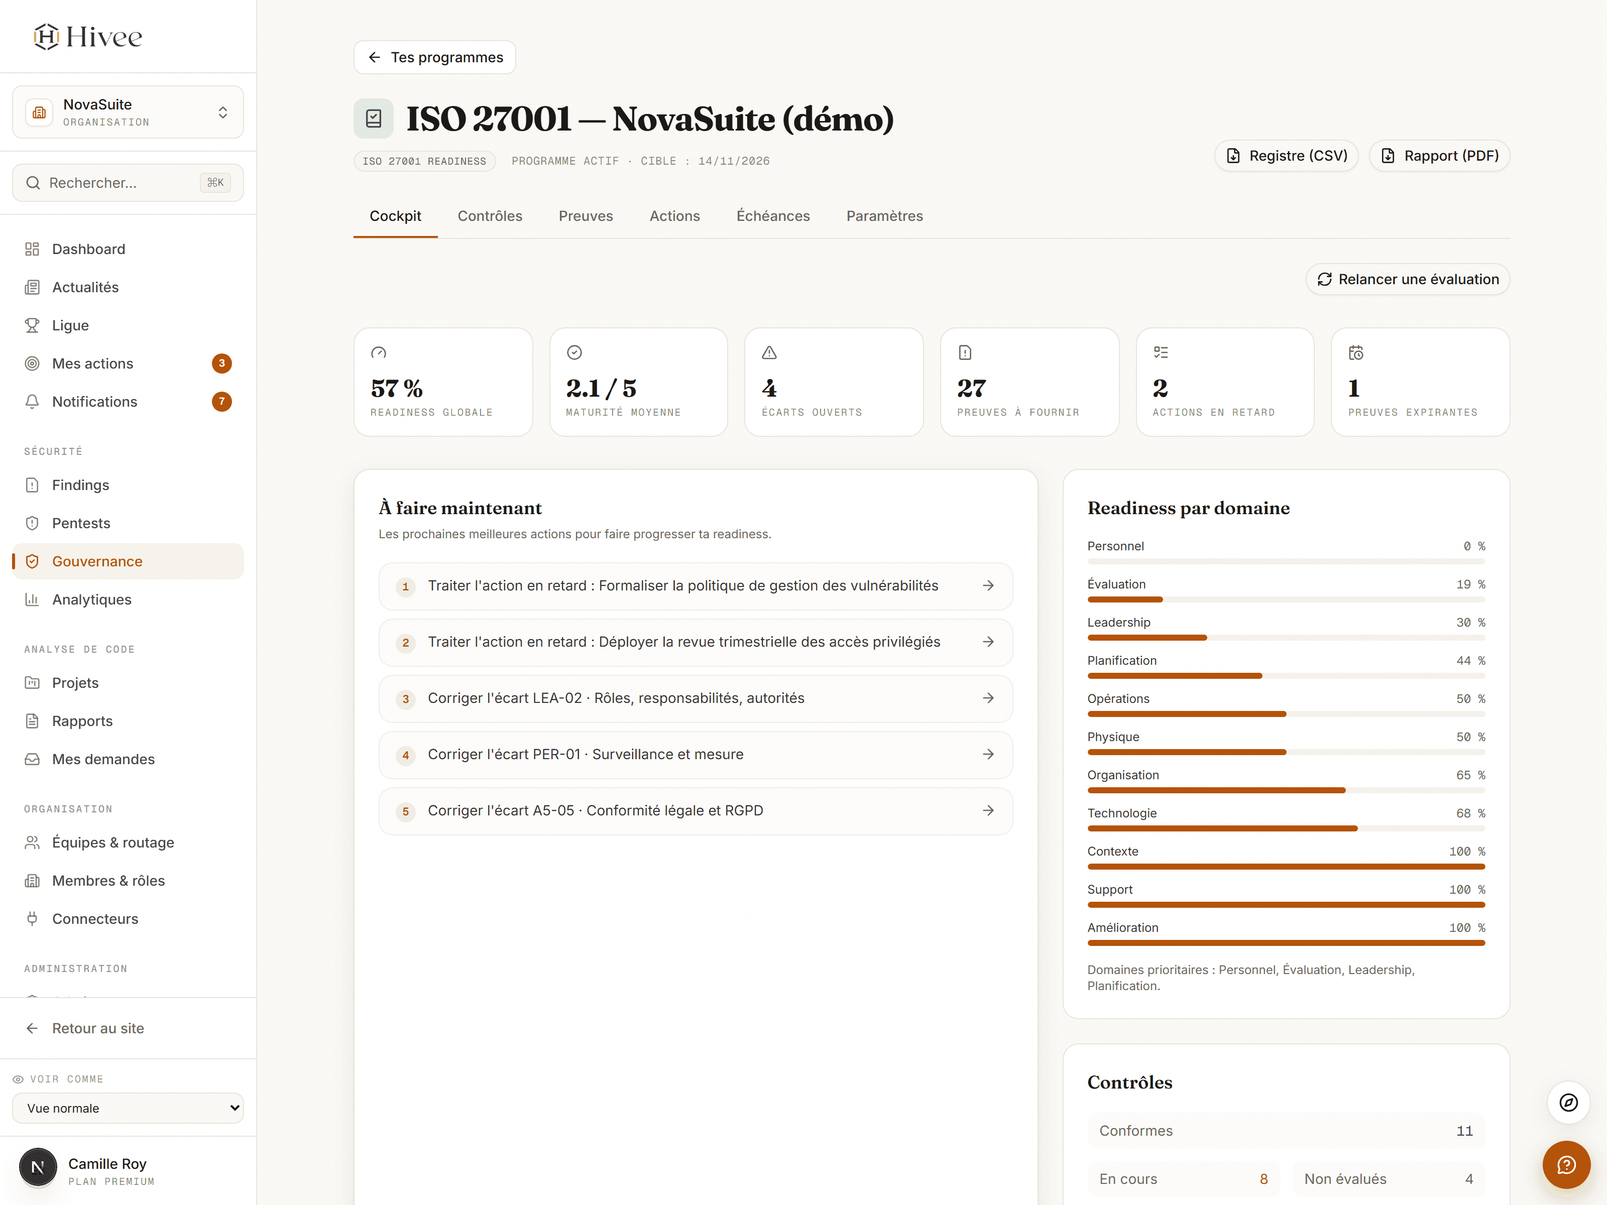Click the Membres & rôles building icon
This screenshot has height=1205, width=1607.
32,881
